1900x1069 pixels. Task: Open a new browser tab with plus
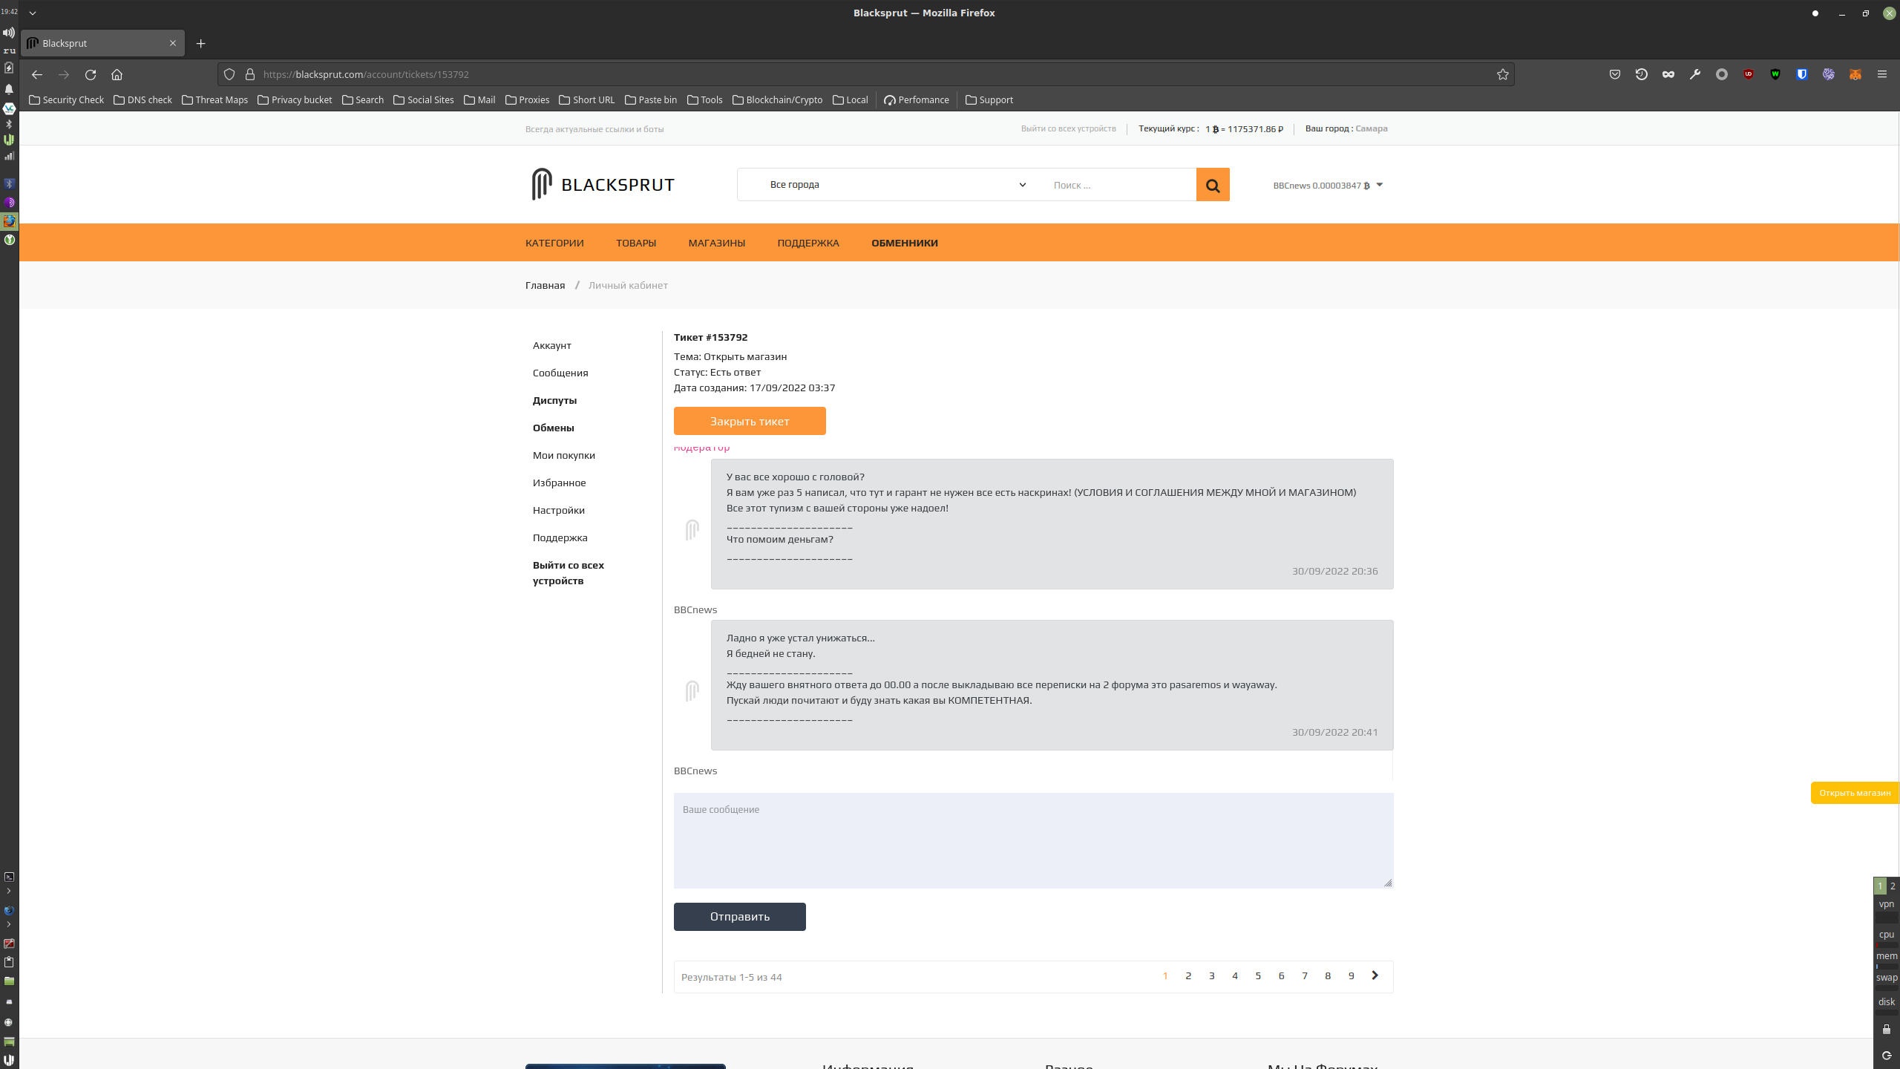200,43
